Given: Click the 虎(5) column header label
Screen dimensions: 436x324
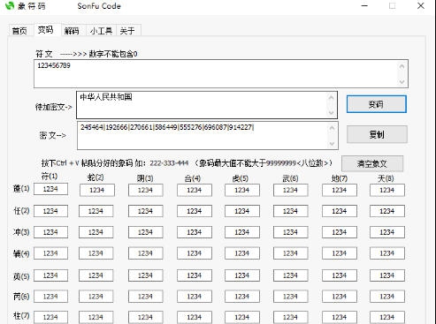Looking at the screenshot, I should (241, 178).
